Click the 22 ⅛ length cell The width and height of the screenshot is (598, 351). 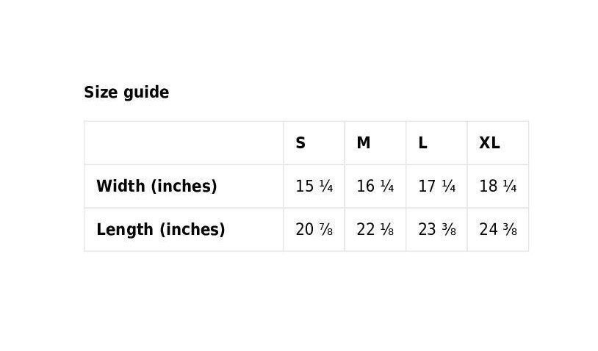pyautogui.click(x=375, y=229)
